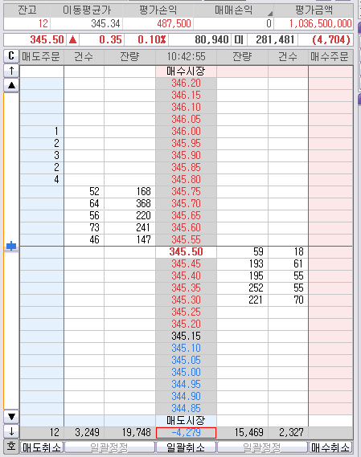Click the -4,279 net quantity box

[x=186, y=433]
